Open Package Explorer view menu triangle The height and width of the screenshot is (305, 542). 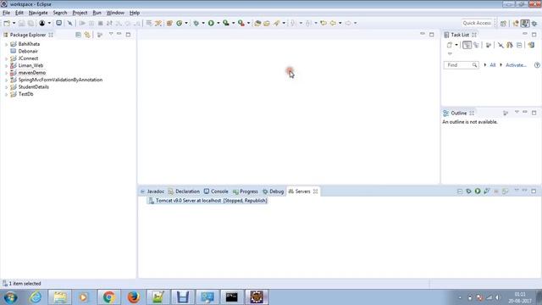click(111, 34)
